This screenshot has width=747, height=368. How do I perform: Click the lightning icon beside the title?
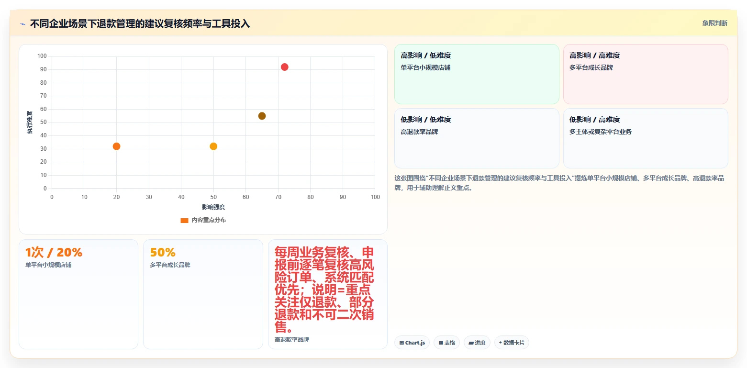pos(22,24)
